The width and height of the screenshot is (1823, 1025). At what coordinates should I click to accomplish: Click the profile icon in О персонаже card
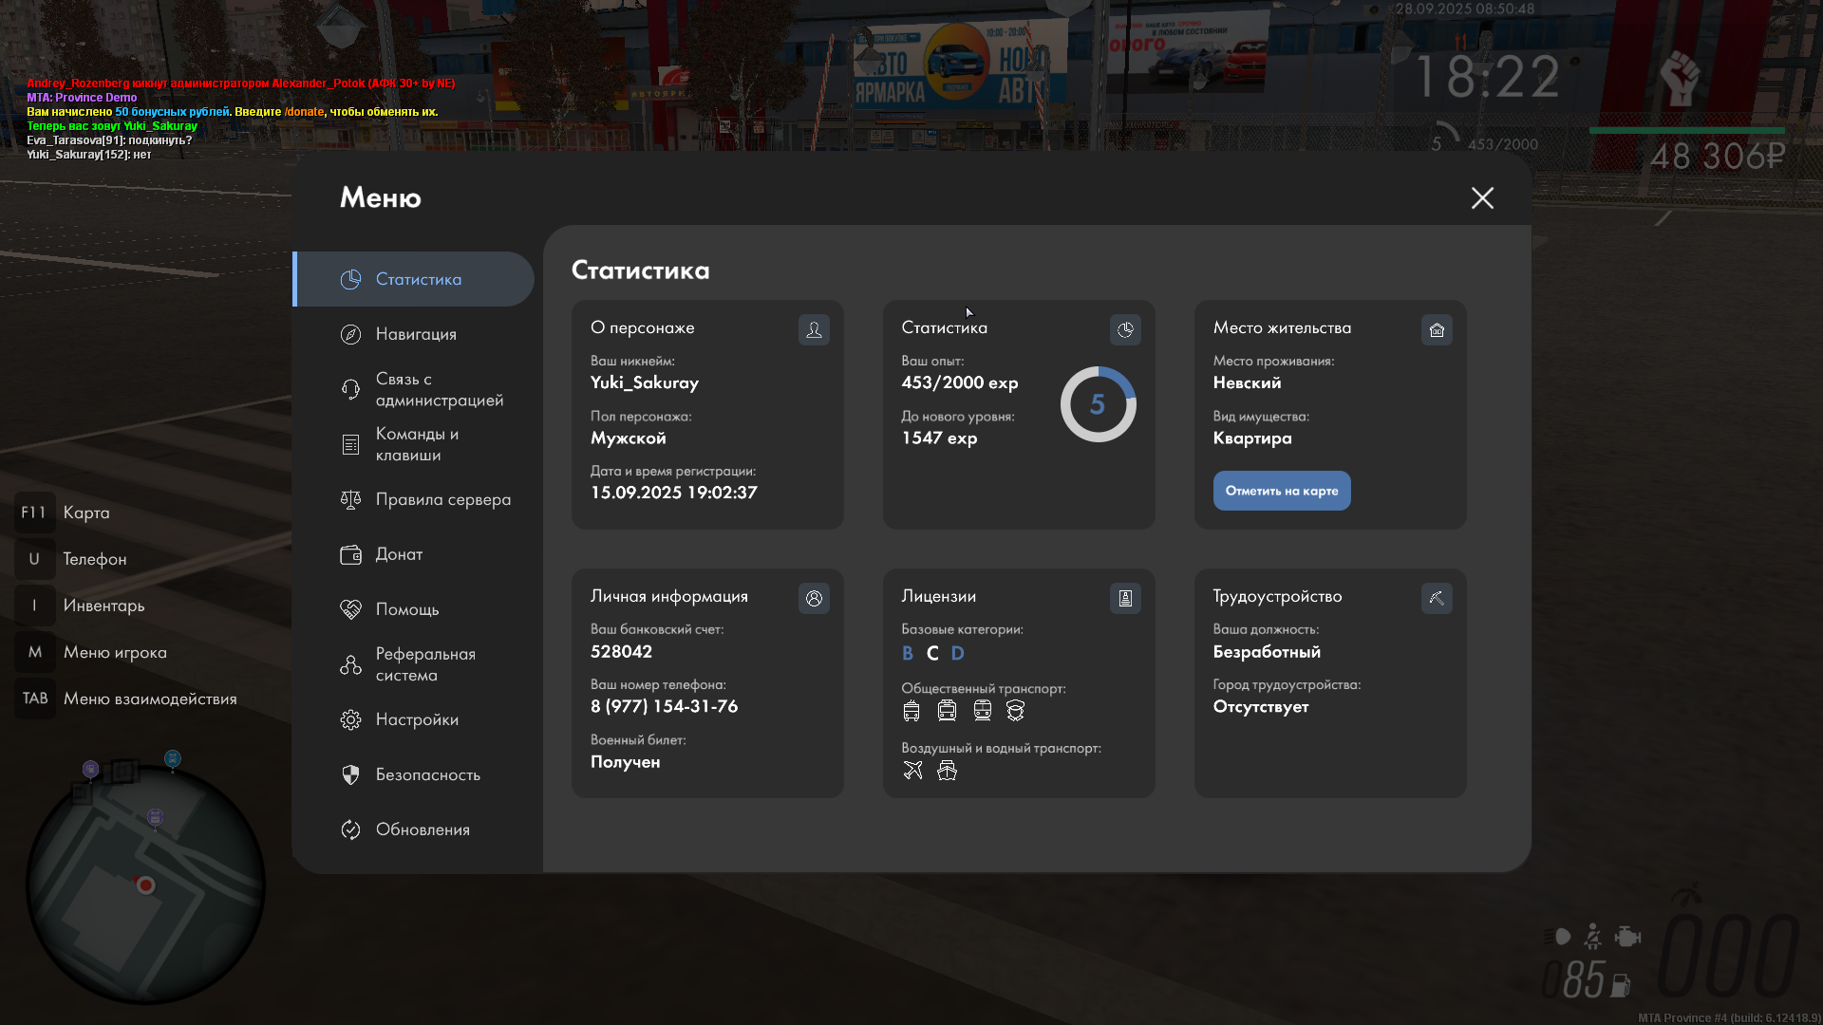(x=814, y=329)
